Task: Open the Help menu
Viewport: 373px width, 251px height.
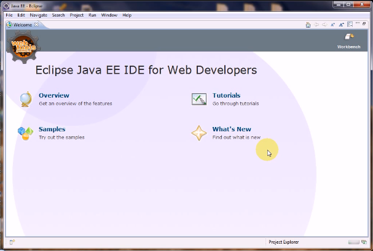Action: pyautogui.click(x=127, y=15)
